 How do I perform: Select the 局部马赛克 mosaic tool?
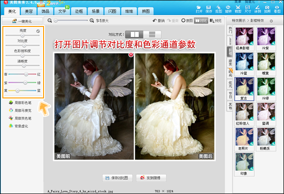(x=22, y=110)
